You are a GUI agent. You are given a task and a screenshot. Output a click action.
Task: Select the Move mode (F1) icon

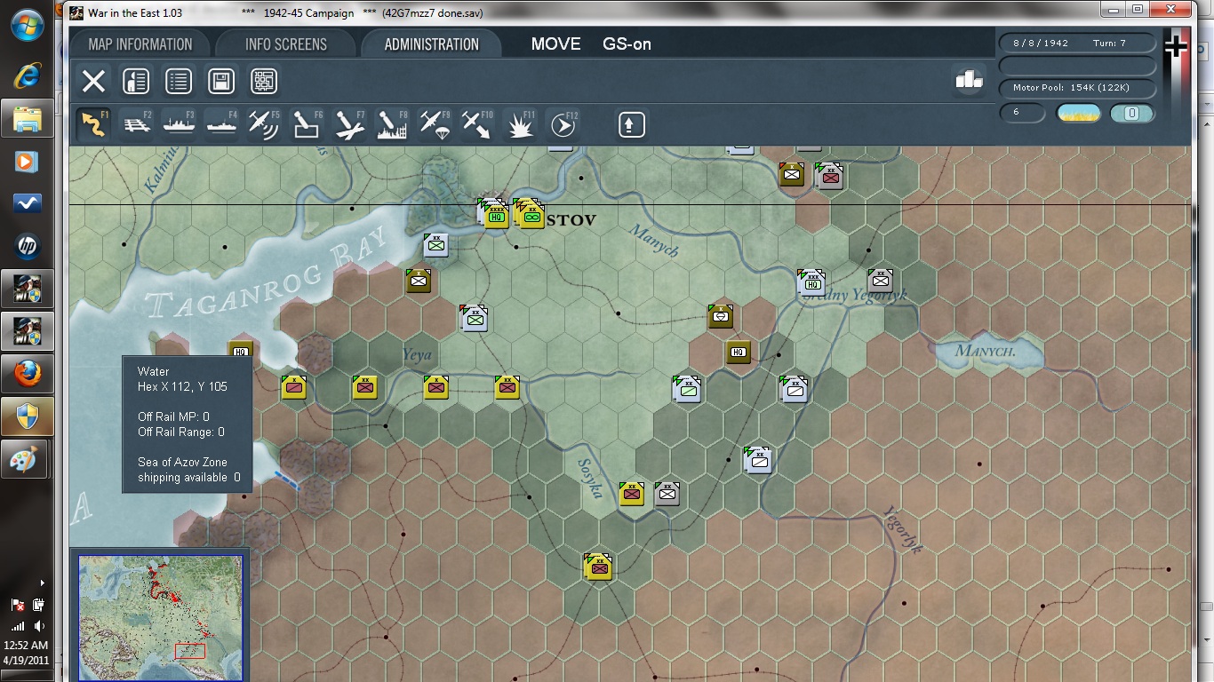tap(93, 124)
